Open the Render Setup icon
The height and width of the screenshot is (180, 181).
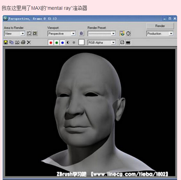click(122, 34)
